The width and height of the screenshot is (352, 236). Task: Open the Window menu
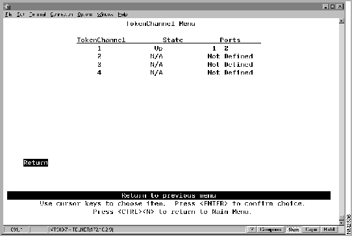(x=105, y=14)
